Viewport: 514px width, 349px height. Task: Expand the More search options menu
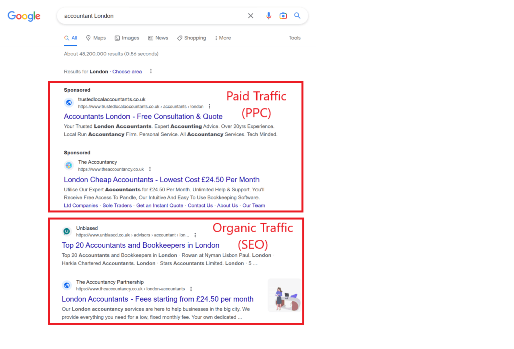tap(223, 38)
